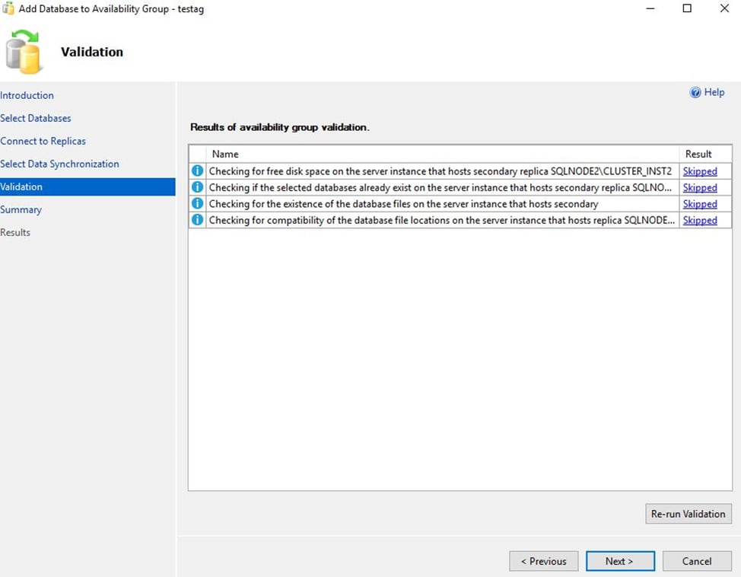Click Next to proceed to Summary
Viewport: 741px width, 577px height.
[x=620, y=561]
